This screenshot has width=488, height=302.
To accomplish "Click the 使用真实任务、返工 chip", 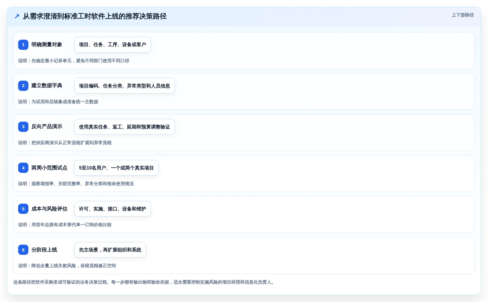I will click(125, 127).
